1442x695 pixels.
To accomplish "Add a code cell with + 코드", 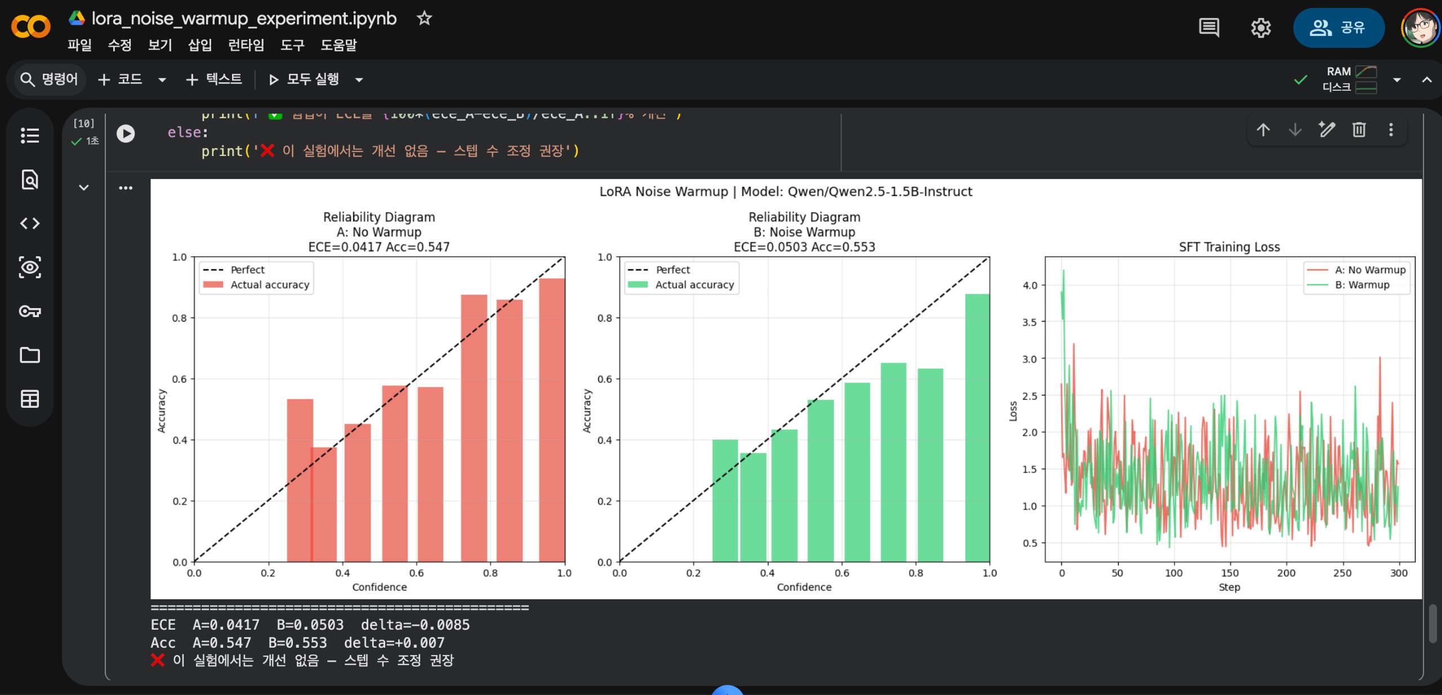I will [x=120, y=79].
